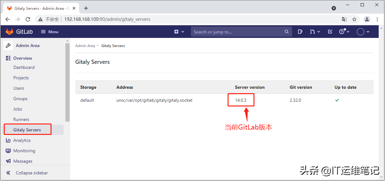Click the Analytics chart icon
385x181 pixels.
tap(8, 140)
